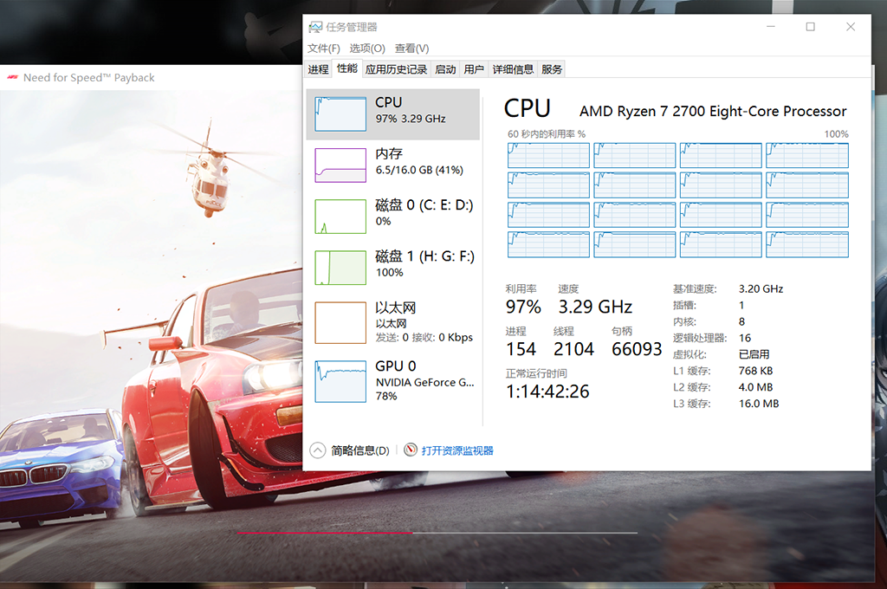Image resolution: width=887 pixels, height=589 pixels.
Task: Click the base speed 3.20 GHz value
Action: [761, 288]
